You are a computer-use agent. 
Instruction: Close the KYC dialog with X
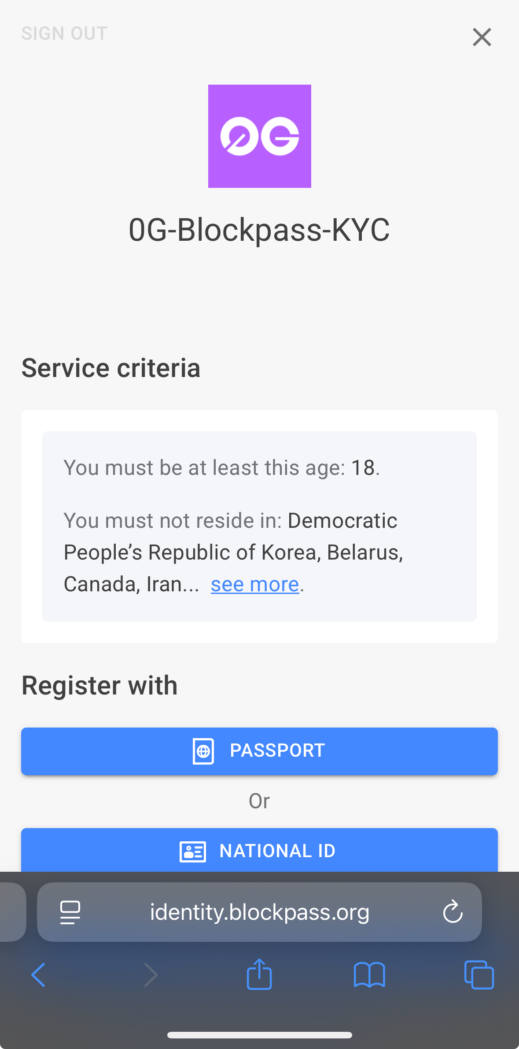[482, 37]
